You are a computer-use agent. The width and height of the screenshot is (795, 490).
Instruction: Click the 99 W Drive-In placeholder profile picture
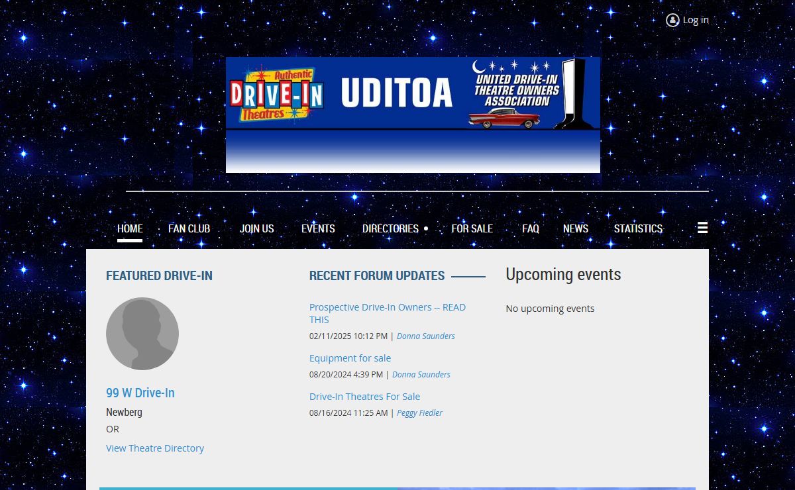tap(142, 334)
